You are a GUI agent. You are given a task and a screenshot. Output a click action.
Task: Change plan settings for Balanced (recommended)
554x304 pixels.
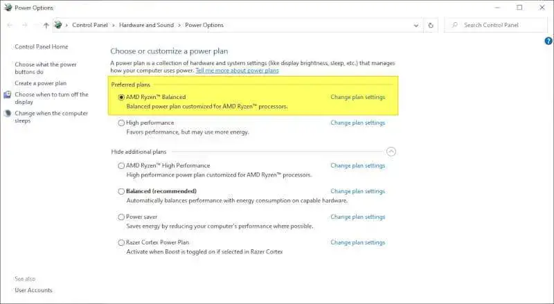[x=357, y=191]
